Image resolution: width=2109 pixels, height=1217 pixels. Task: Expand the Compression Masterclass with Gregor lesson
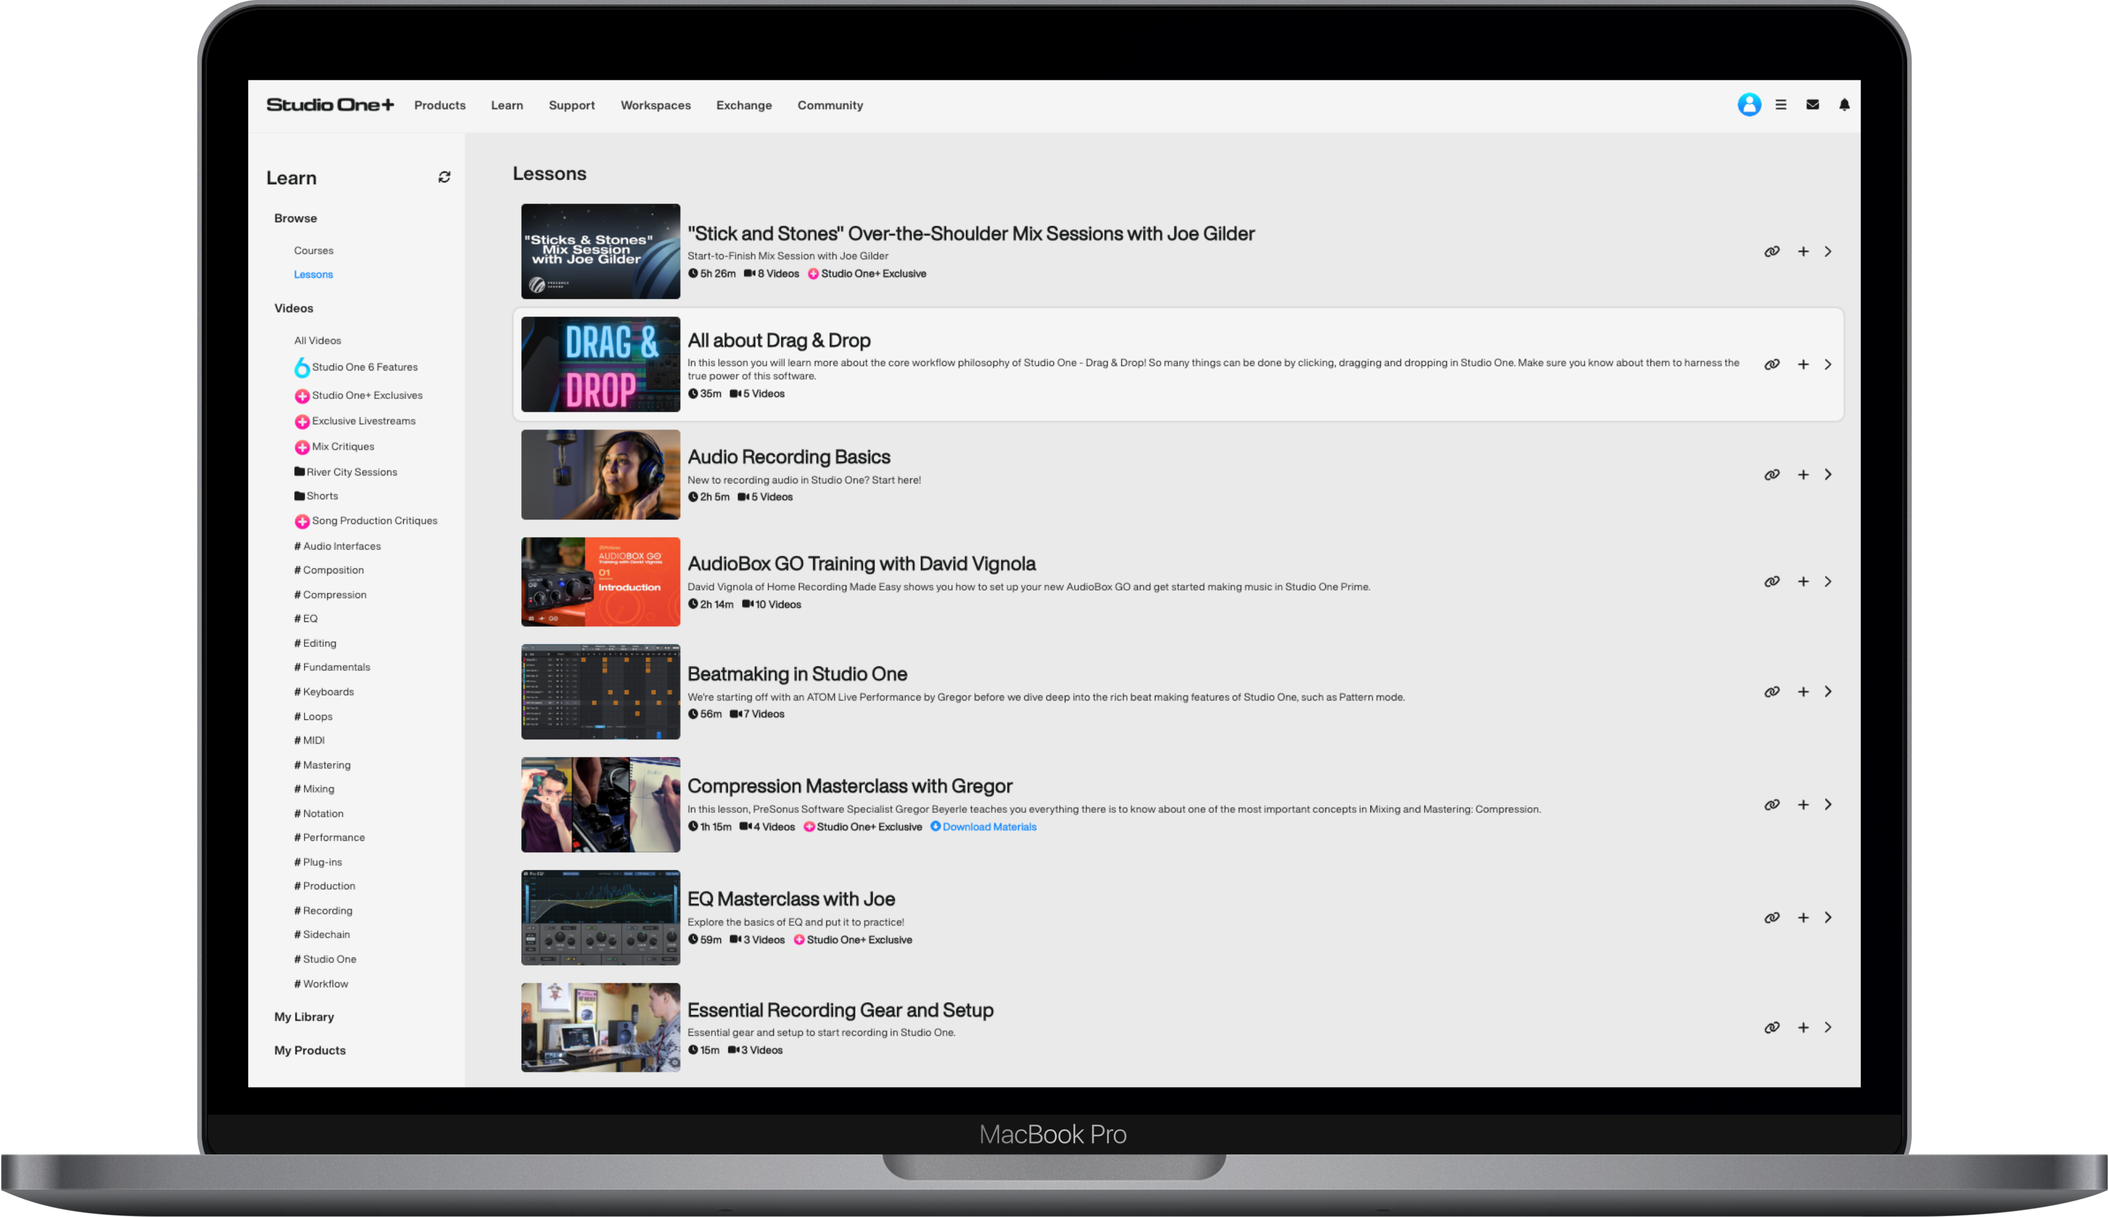(x=1828, y=804)
